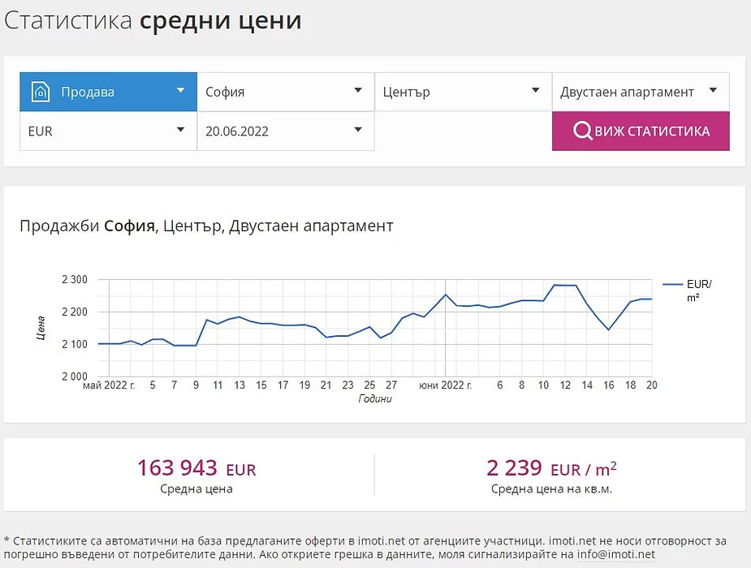Image resolution: width=751 pixels, height=568 pixels.
Task: Expand the Двустаен апартамент property type dropdown
Action: click(641, 92)
